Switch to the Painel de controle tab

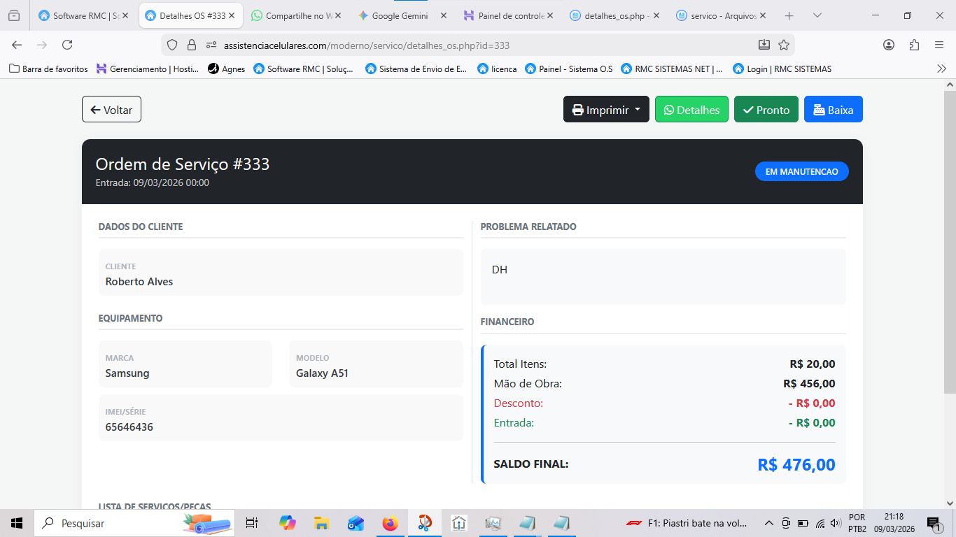(505, 15)
